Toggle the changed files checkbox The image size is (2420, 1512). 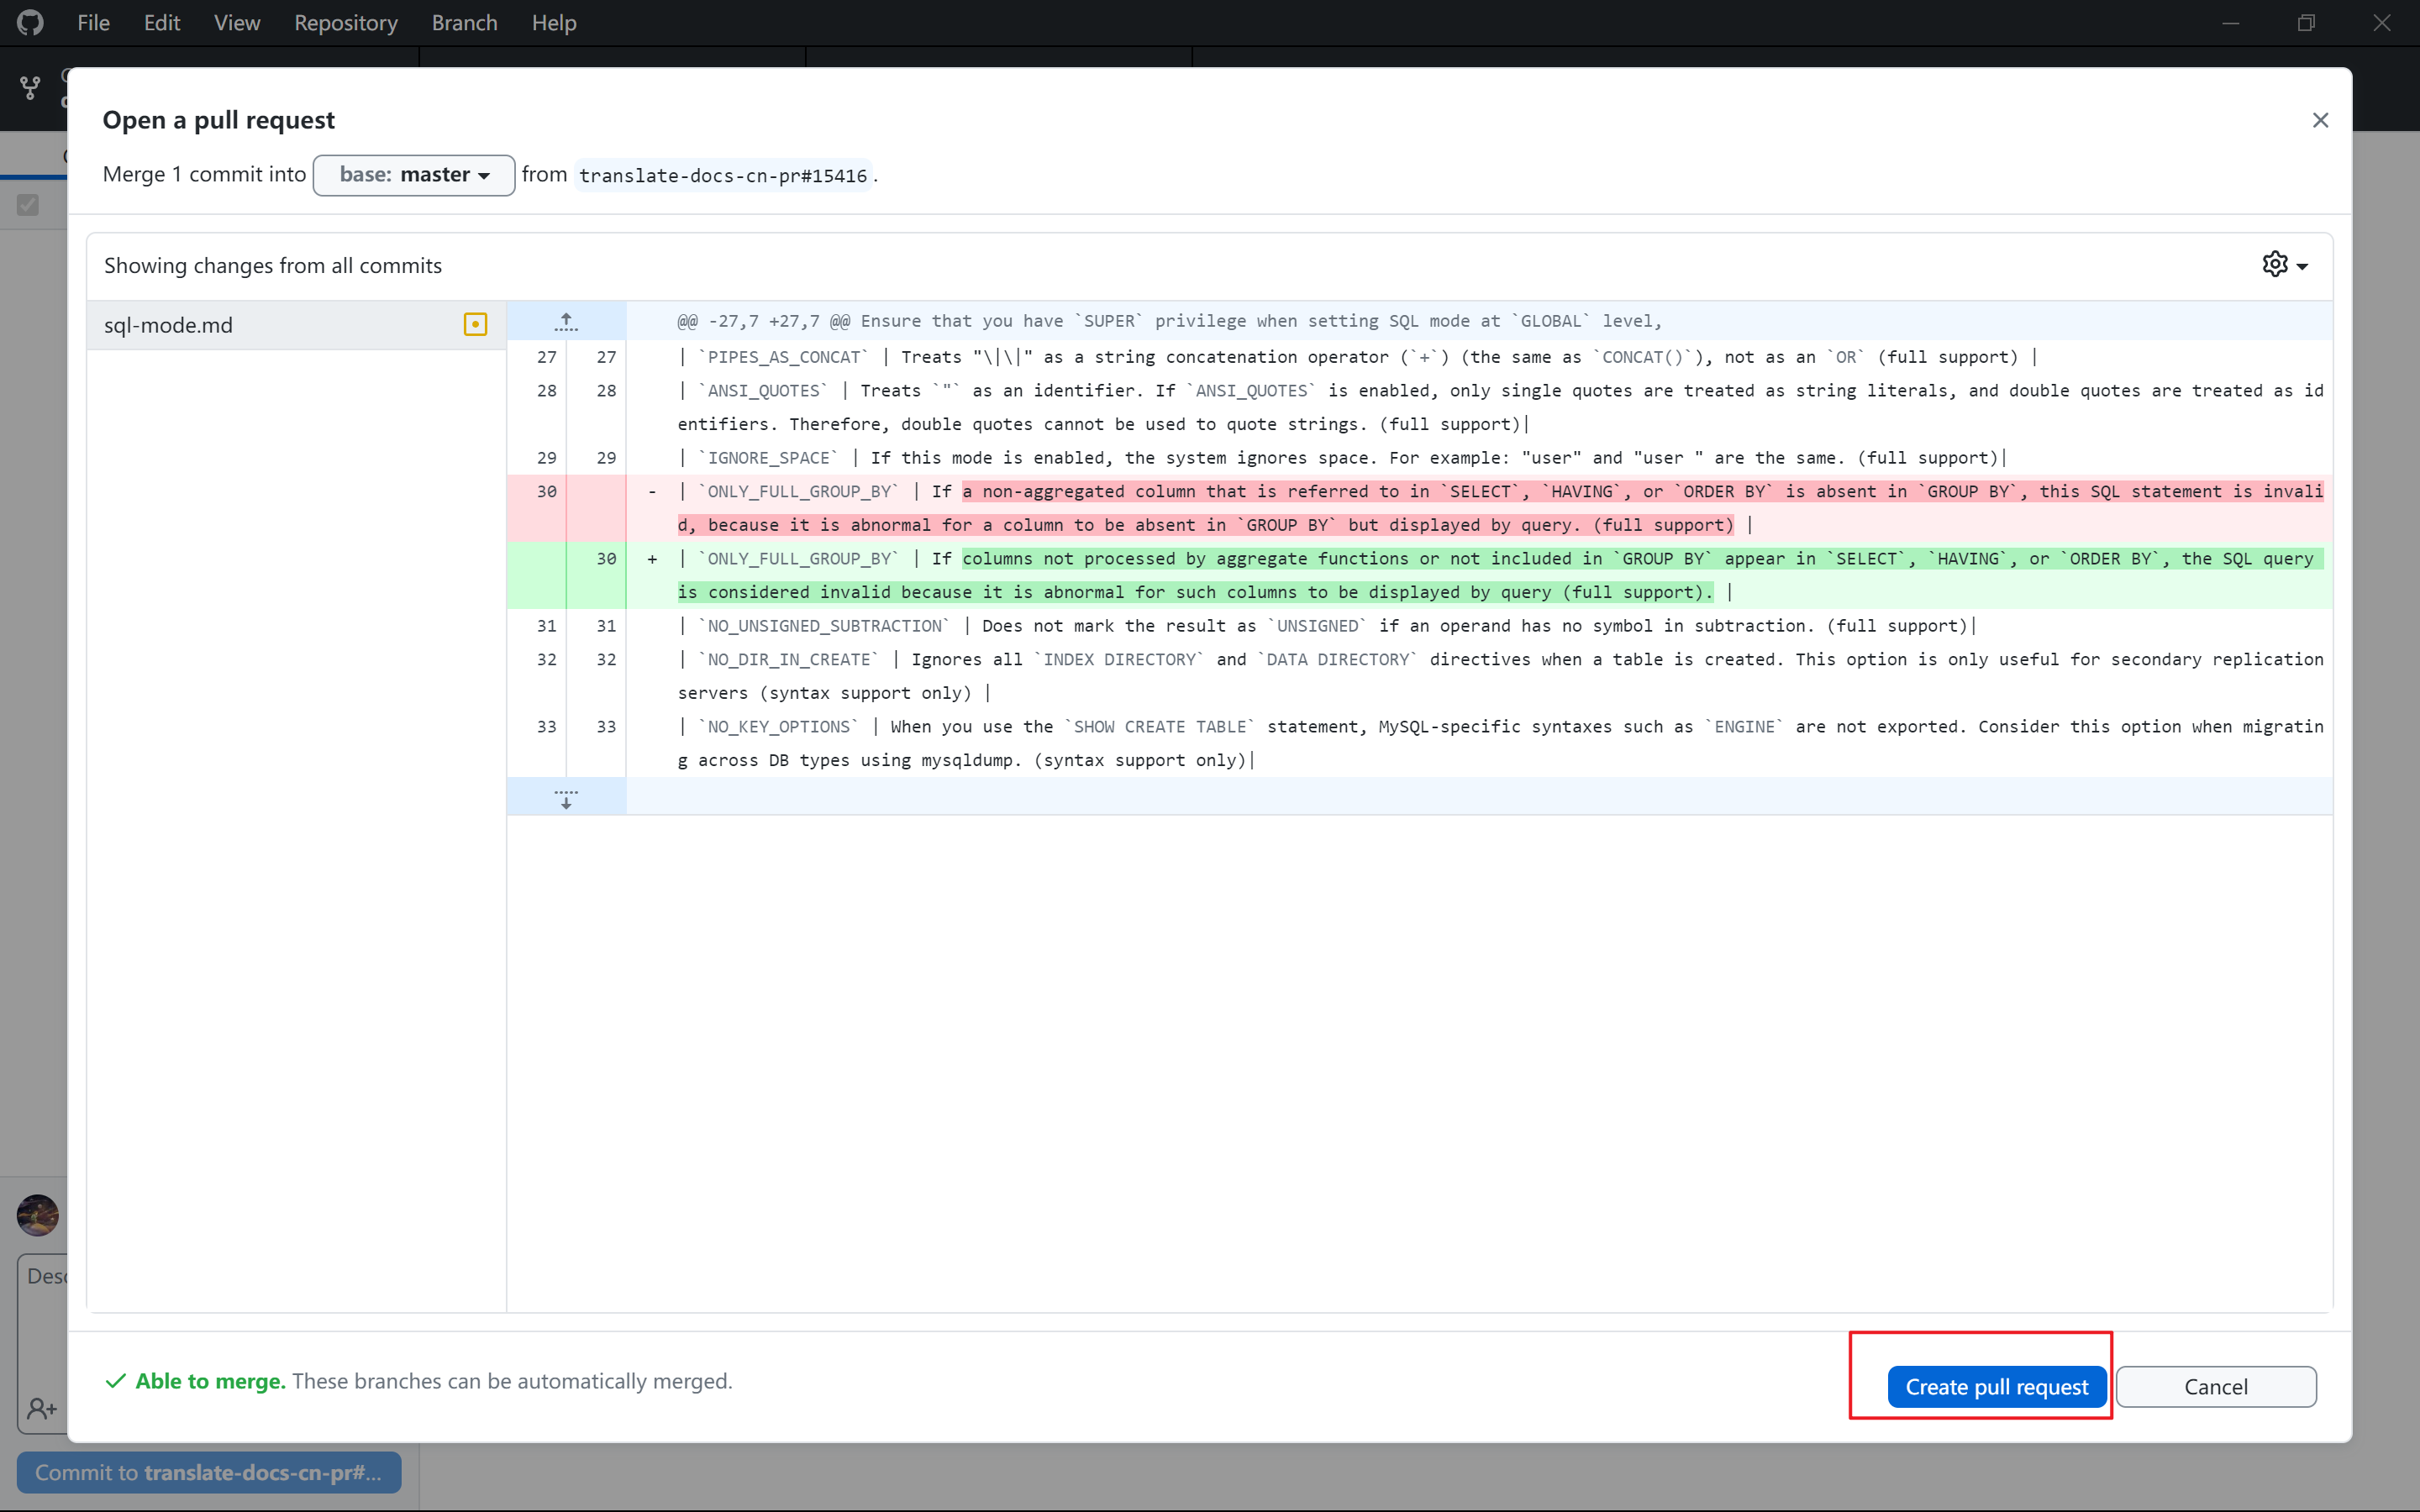click(x=28, y=205)
